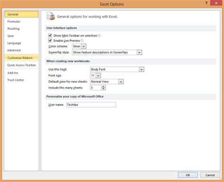This screenshot has height=182, width=224.
Task: Click the 'Use this font:' label
Action: coord(58,69)
